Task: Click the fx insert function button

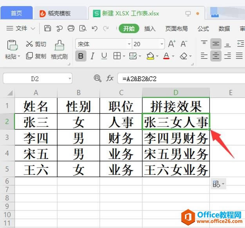Action: click(x=110, y=78)
